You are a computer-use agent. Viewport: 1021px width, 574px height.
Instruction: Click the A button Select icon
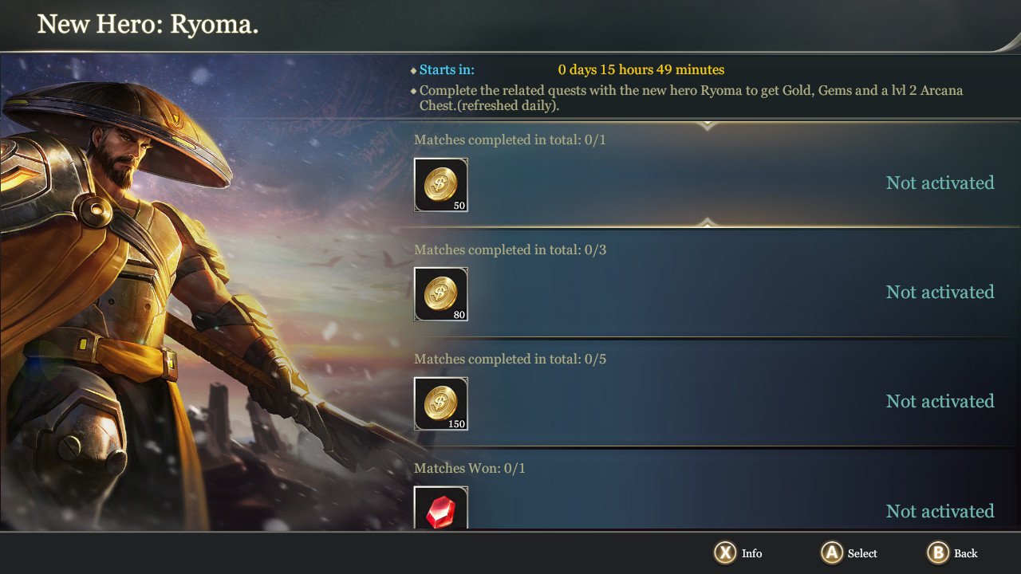tap(832, 552)
